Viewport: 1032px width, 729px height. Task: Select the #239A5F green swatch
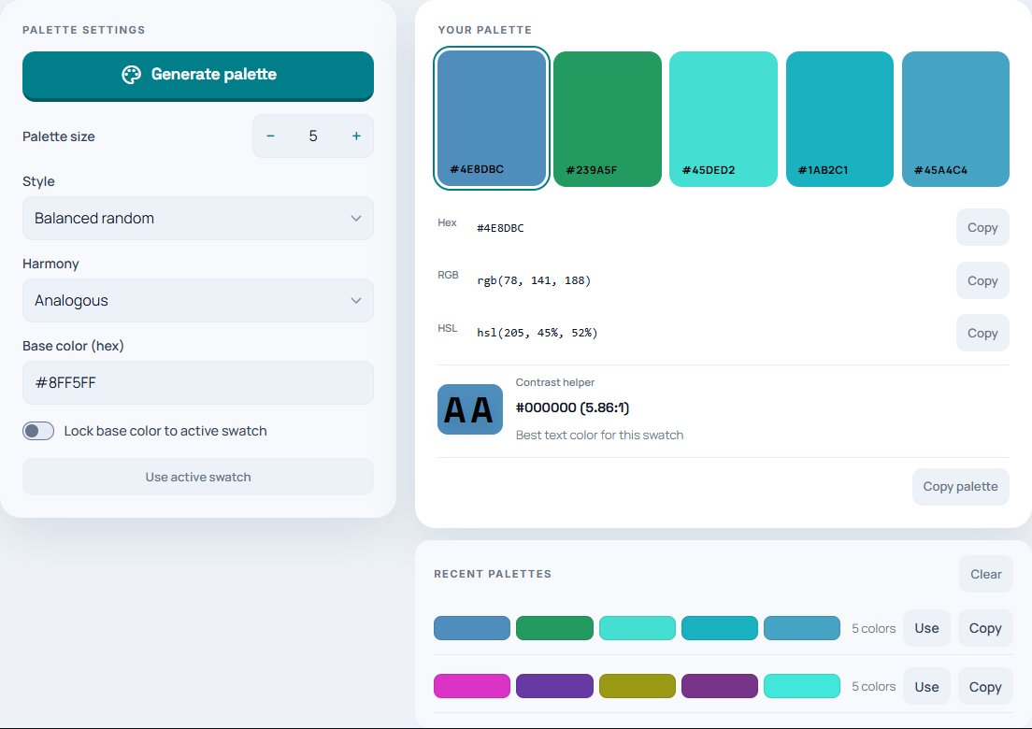[608, 119]
